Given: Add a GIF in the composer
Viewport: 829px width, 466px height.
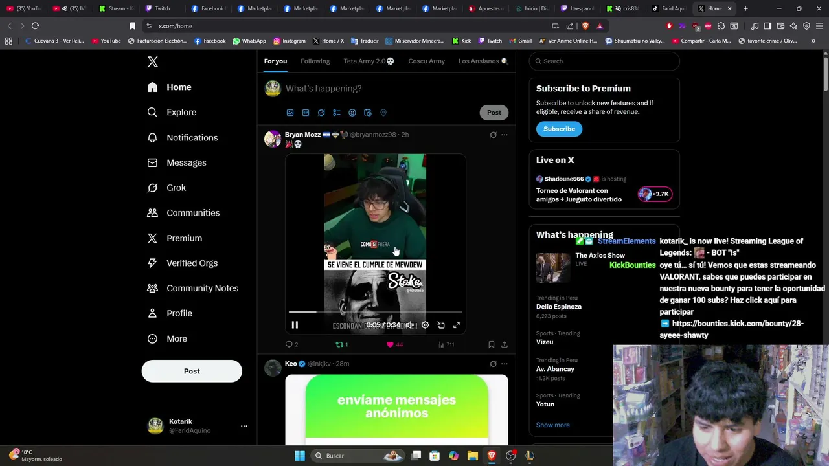Looking at the screenshot, I should [x=306, y=113].
